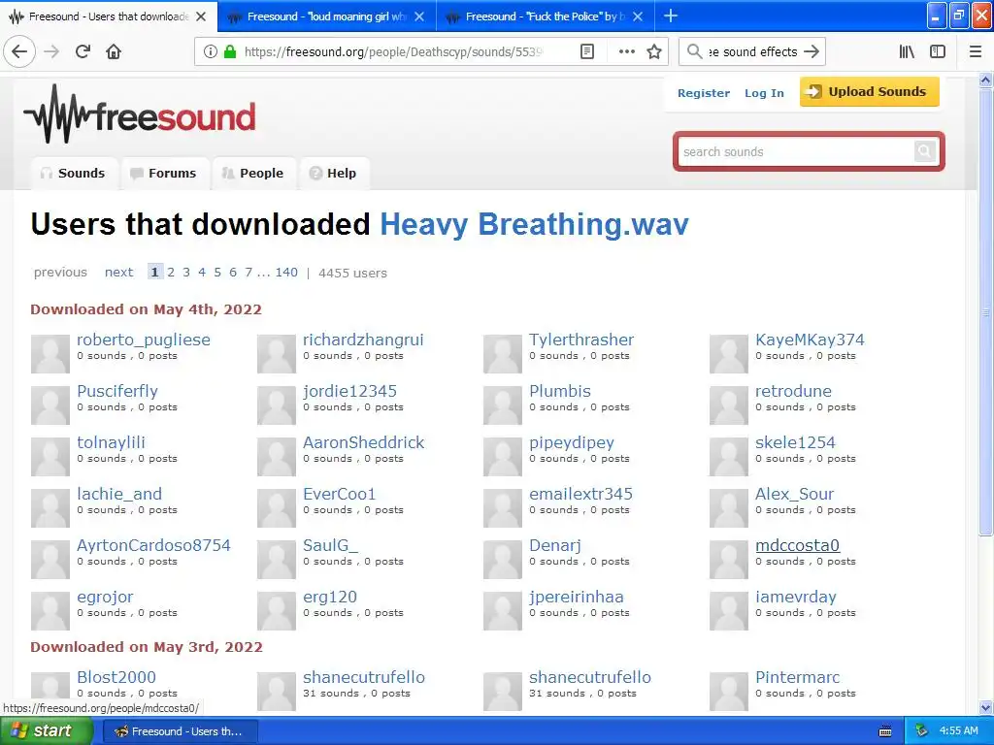Open page actions three-dots menu
The width and height of the screenshot is (994, 745).
[627, 51]
